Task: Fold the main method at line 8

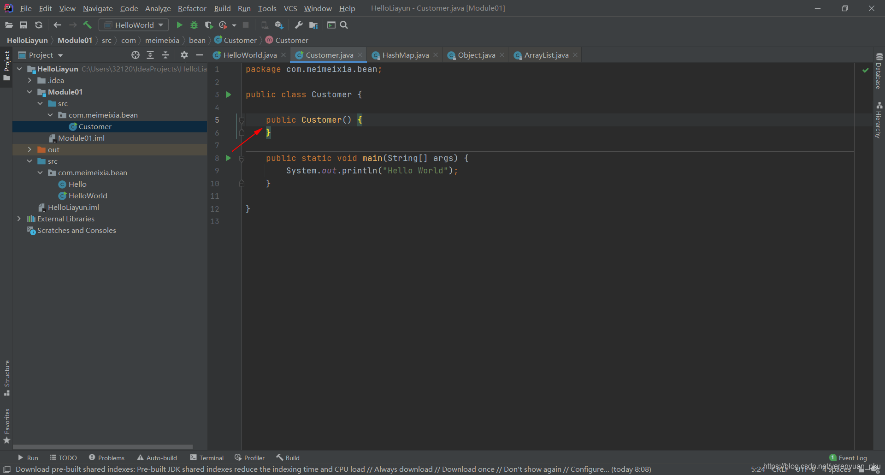Action: tap(242, 158)
